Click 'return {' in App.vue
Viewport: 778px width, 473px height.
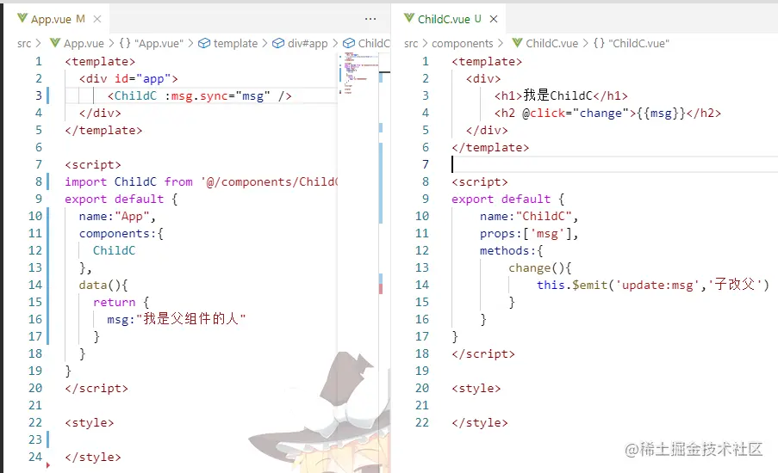click(121, 302)
